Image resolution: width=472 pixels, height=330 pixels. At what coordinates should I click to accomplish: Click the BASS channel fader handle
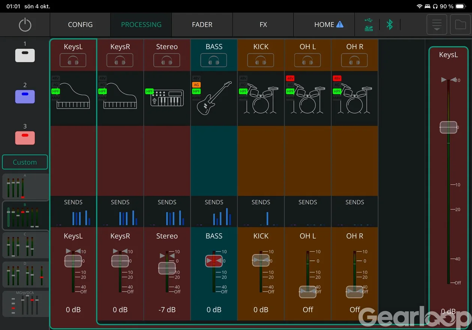tap(214, 261)
